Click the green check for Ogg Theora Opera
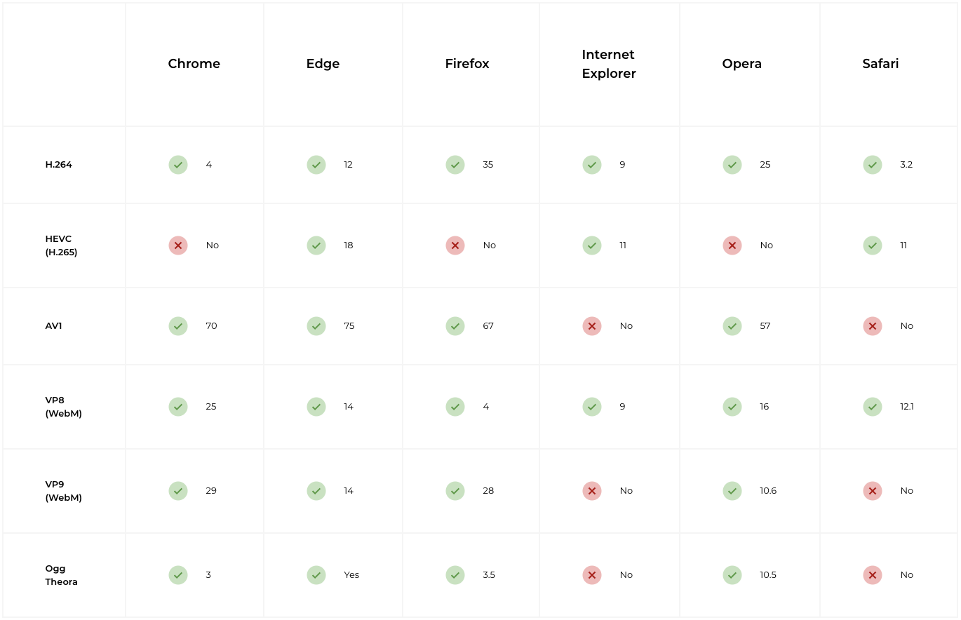 click(732, 575)
